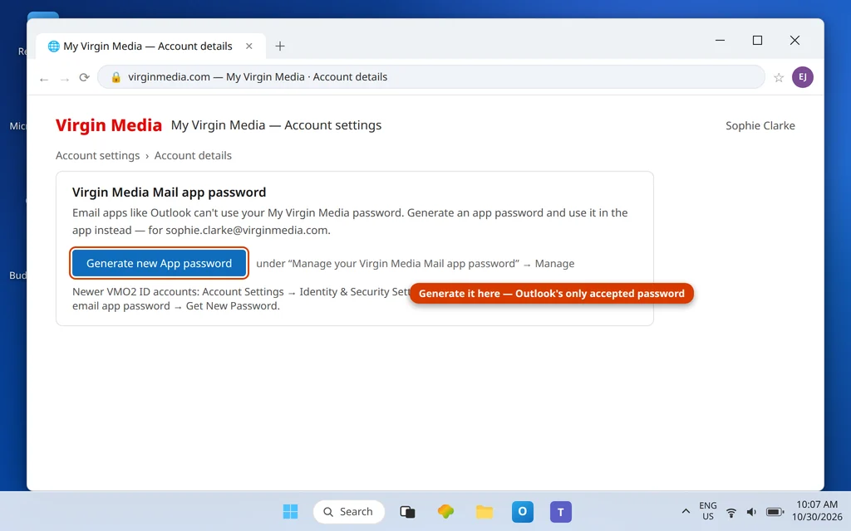Click the Virgin Media logo
Screen dimensions: 851x531
click(109, 125)
